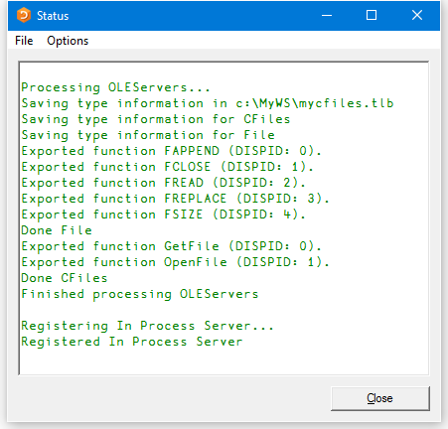This screenshot has width=448, height=429.
Task: Close the Status window via X
Action: [417, 15]
